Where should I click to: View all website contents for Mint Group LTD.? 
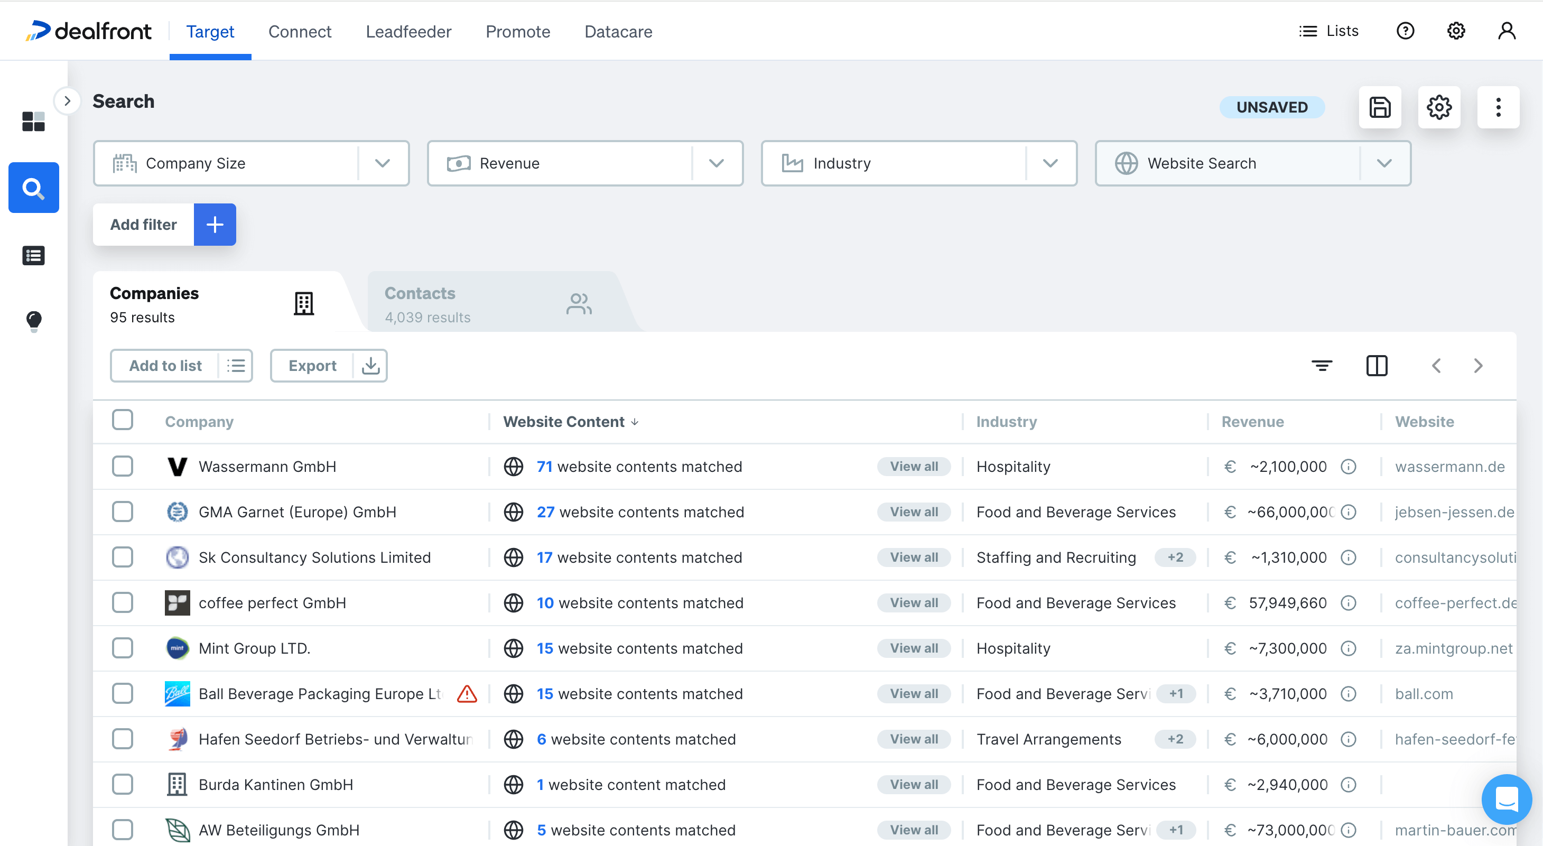coord(914,648)
